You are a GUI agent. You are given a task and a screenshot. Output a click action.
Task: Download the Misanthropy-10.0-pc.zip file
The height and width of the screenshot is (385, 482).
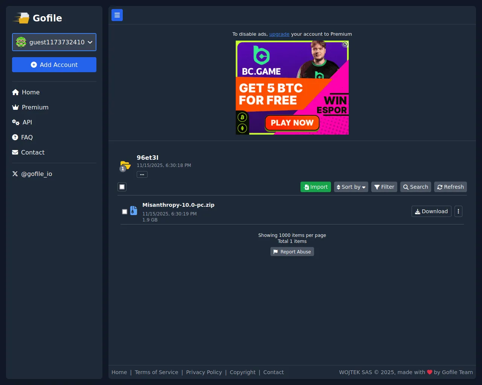click(x=432, y=211)
